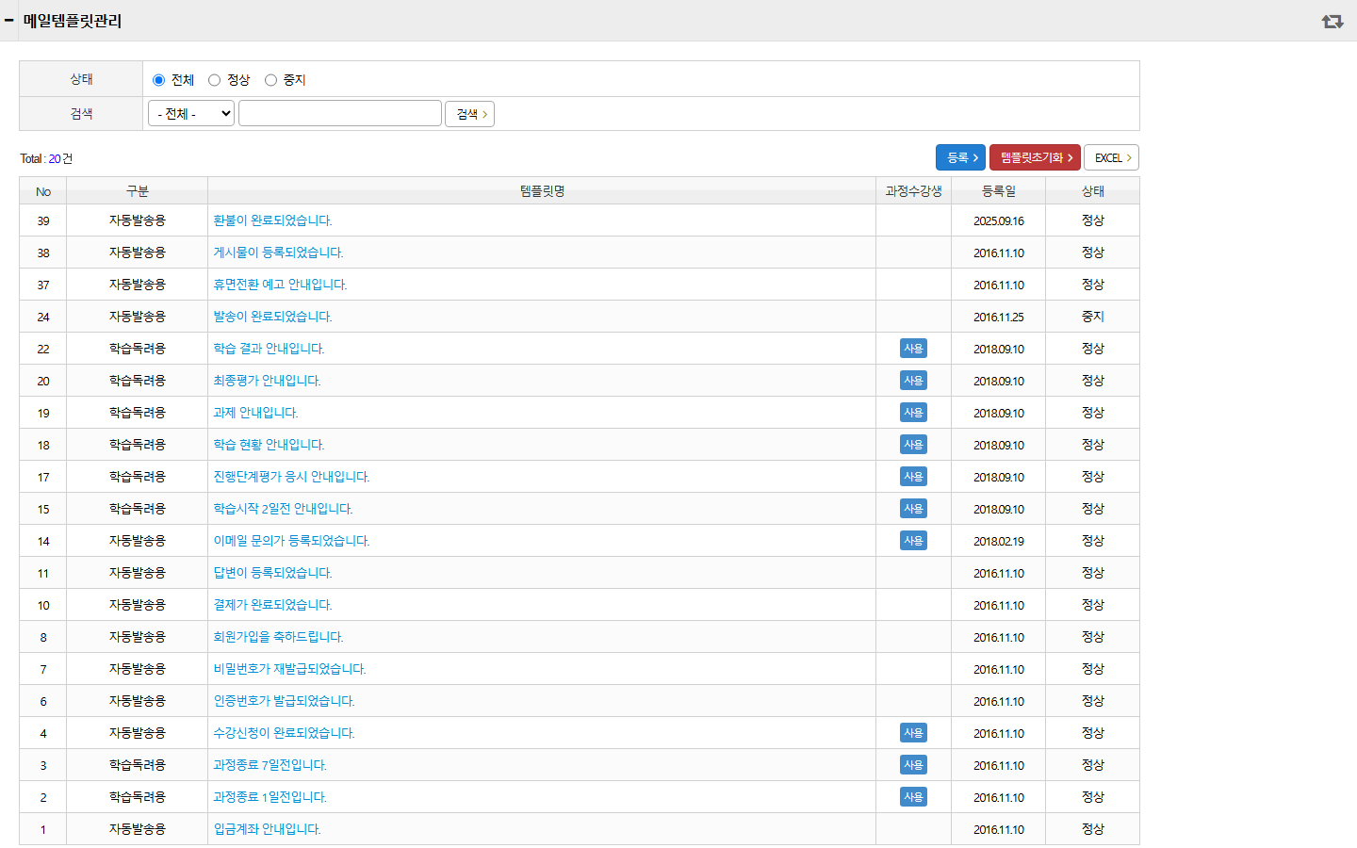Click the 상태 column header in table

click(x=1093, y=191)
